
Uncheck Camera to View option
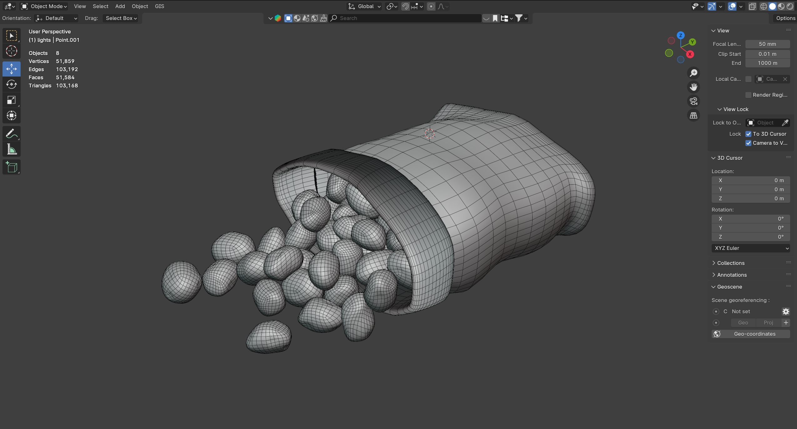pyautogui.click(x=749, y=143)
